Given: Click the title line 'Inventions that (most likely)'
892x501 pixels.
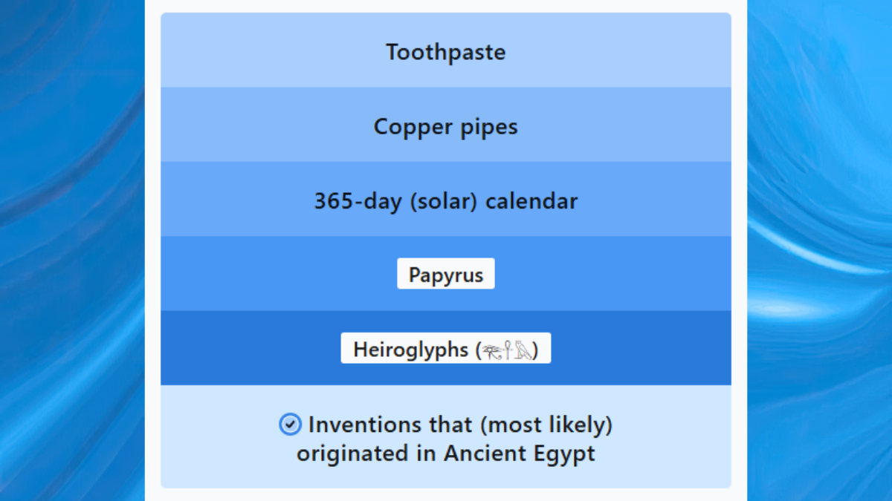Looking at the screenshot, I should [x=460, y=425].
